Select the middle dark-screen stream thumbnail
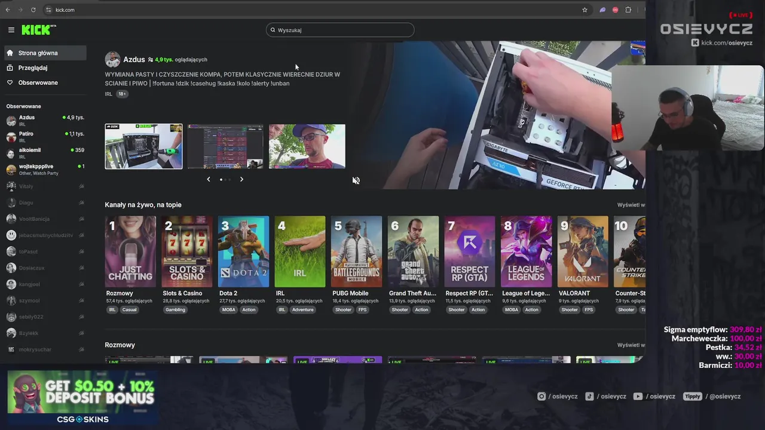The width and height of the screenshot is (765, 430). click(x=225, y=146)
